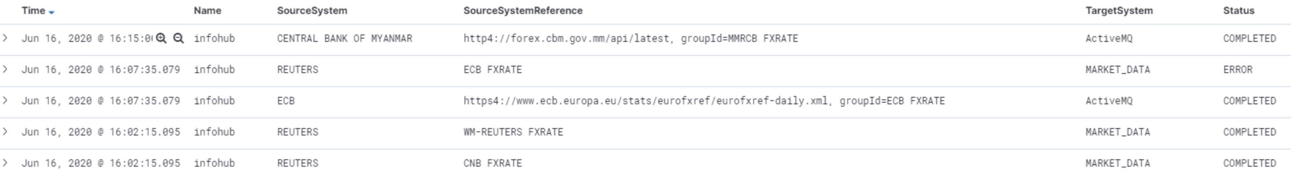Click the forex.cbm.gov.mm API reference cell

pos(631,39)
